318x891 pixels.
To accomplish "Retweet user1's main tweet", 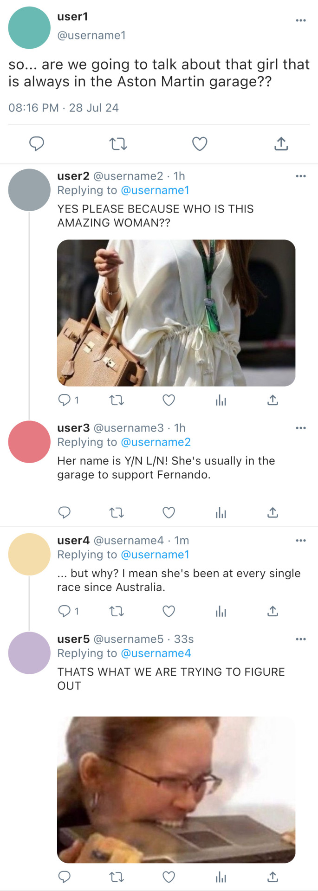I will (x=118, y=144).
